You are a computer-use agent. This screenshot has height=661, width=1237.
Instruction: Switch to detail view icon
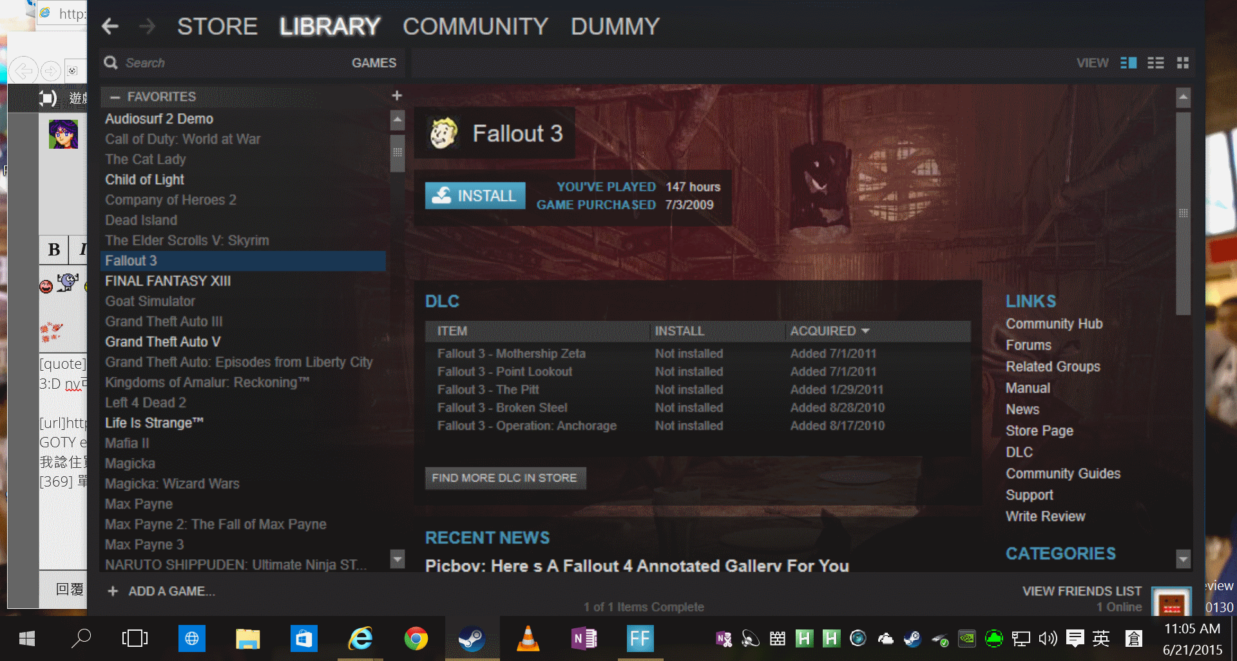[1128, 63]
